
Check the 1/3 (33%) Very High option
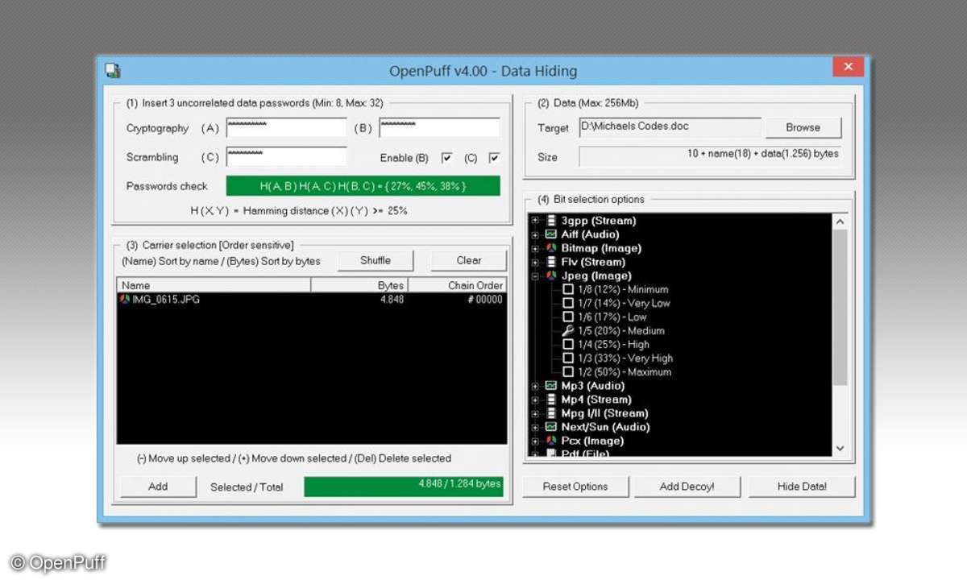click(x=568, y=358)
